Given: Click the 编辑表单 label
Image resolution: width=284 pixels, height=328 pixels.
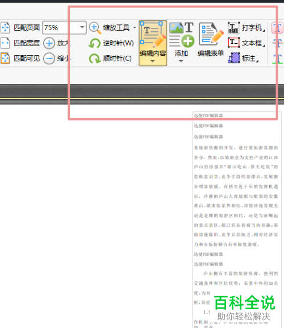Looking at the screenshot, I should [211, 53].
